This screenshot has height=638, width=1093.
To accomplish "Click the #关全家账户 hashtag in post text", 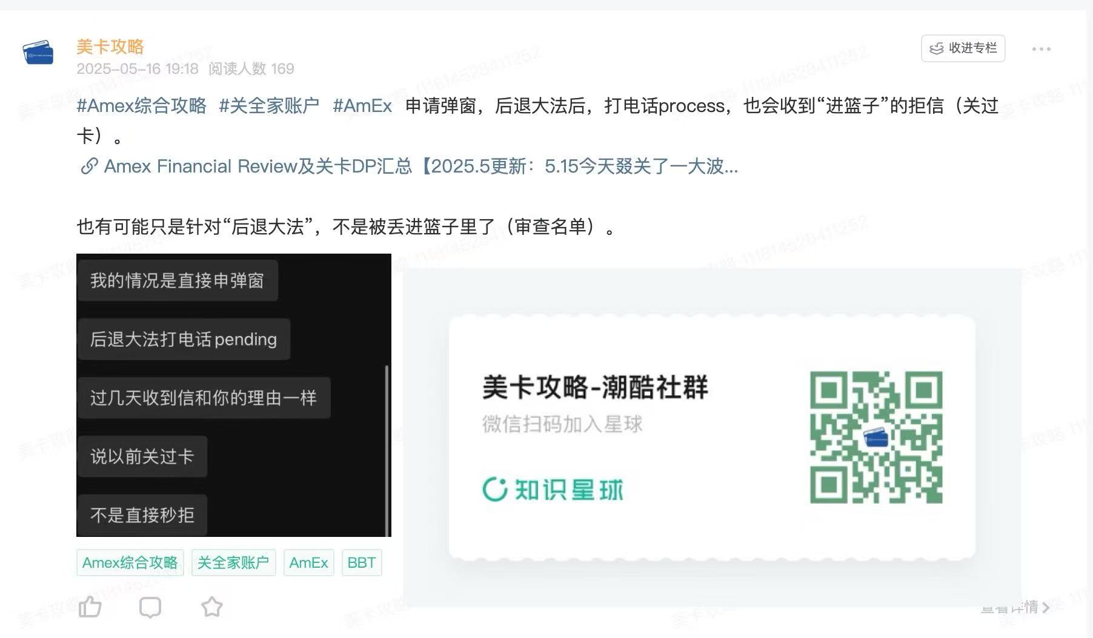I will click(269, 106).
